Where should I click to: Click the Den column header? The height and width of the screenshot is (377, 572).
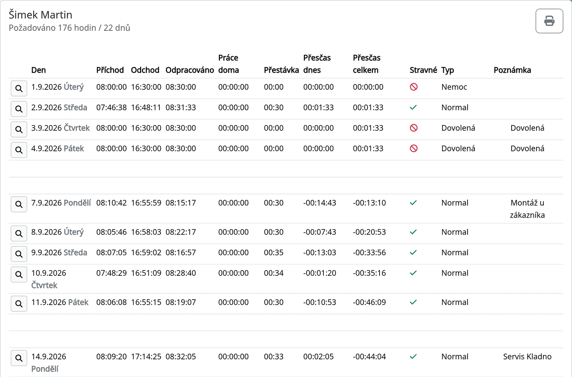[38, 70]
